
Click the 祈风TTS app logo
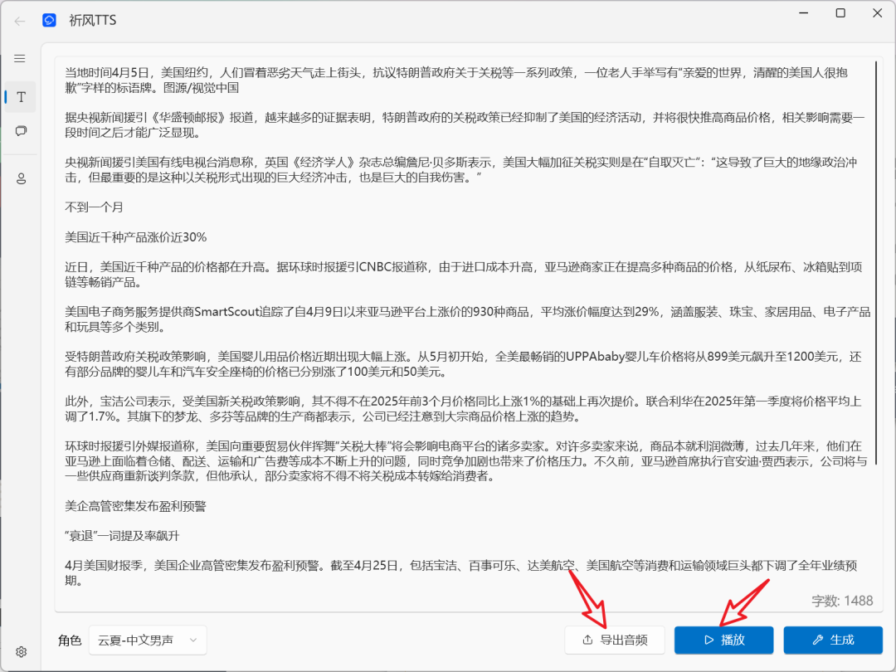point(49,20)
